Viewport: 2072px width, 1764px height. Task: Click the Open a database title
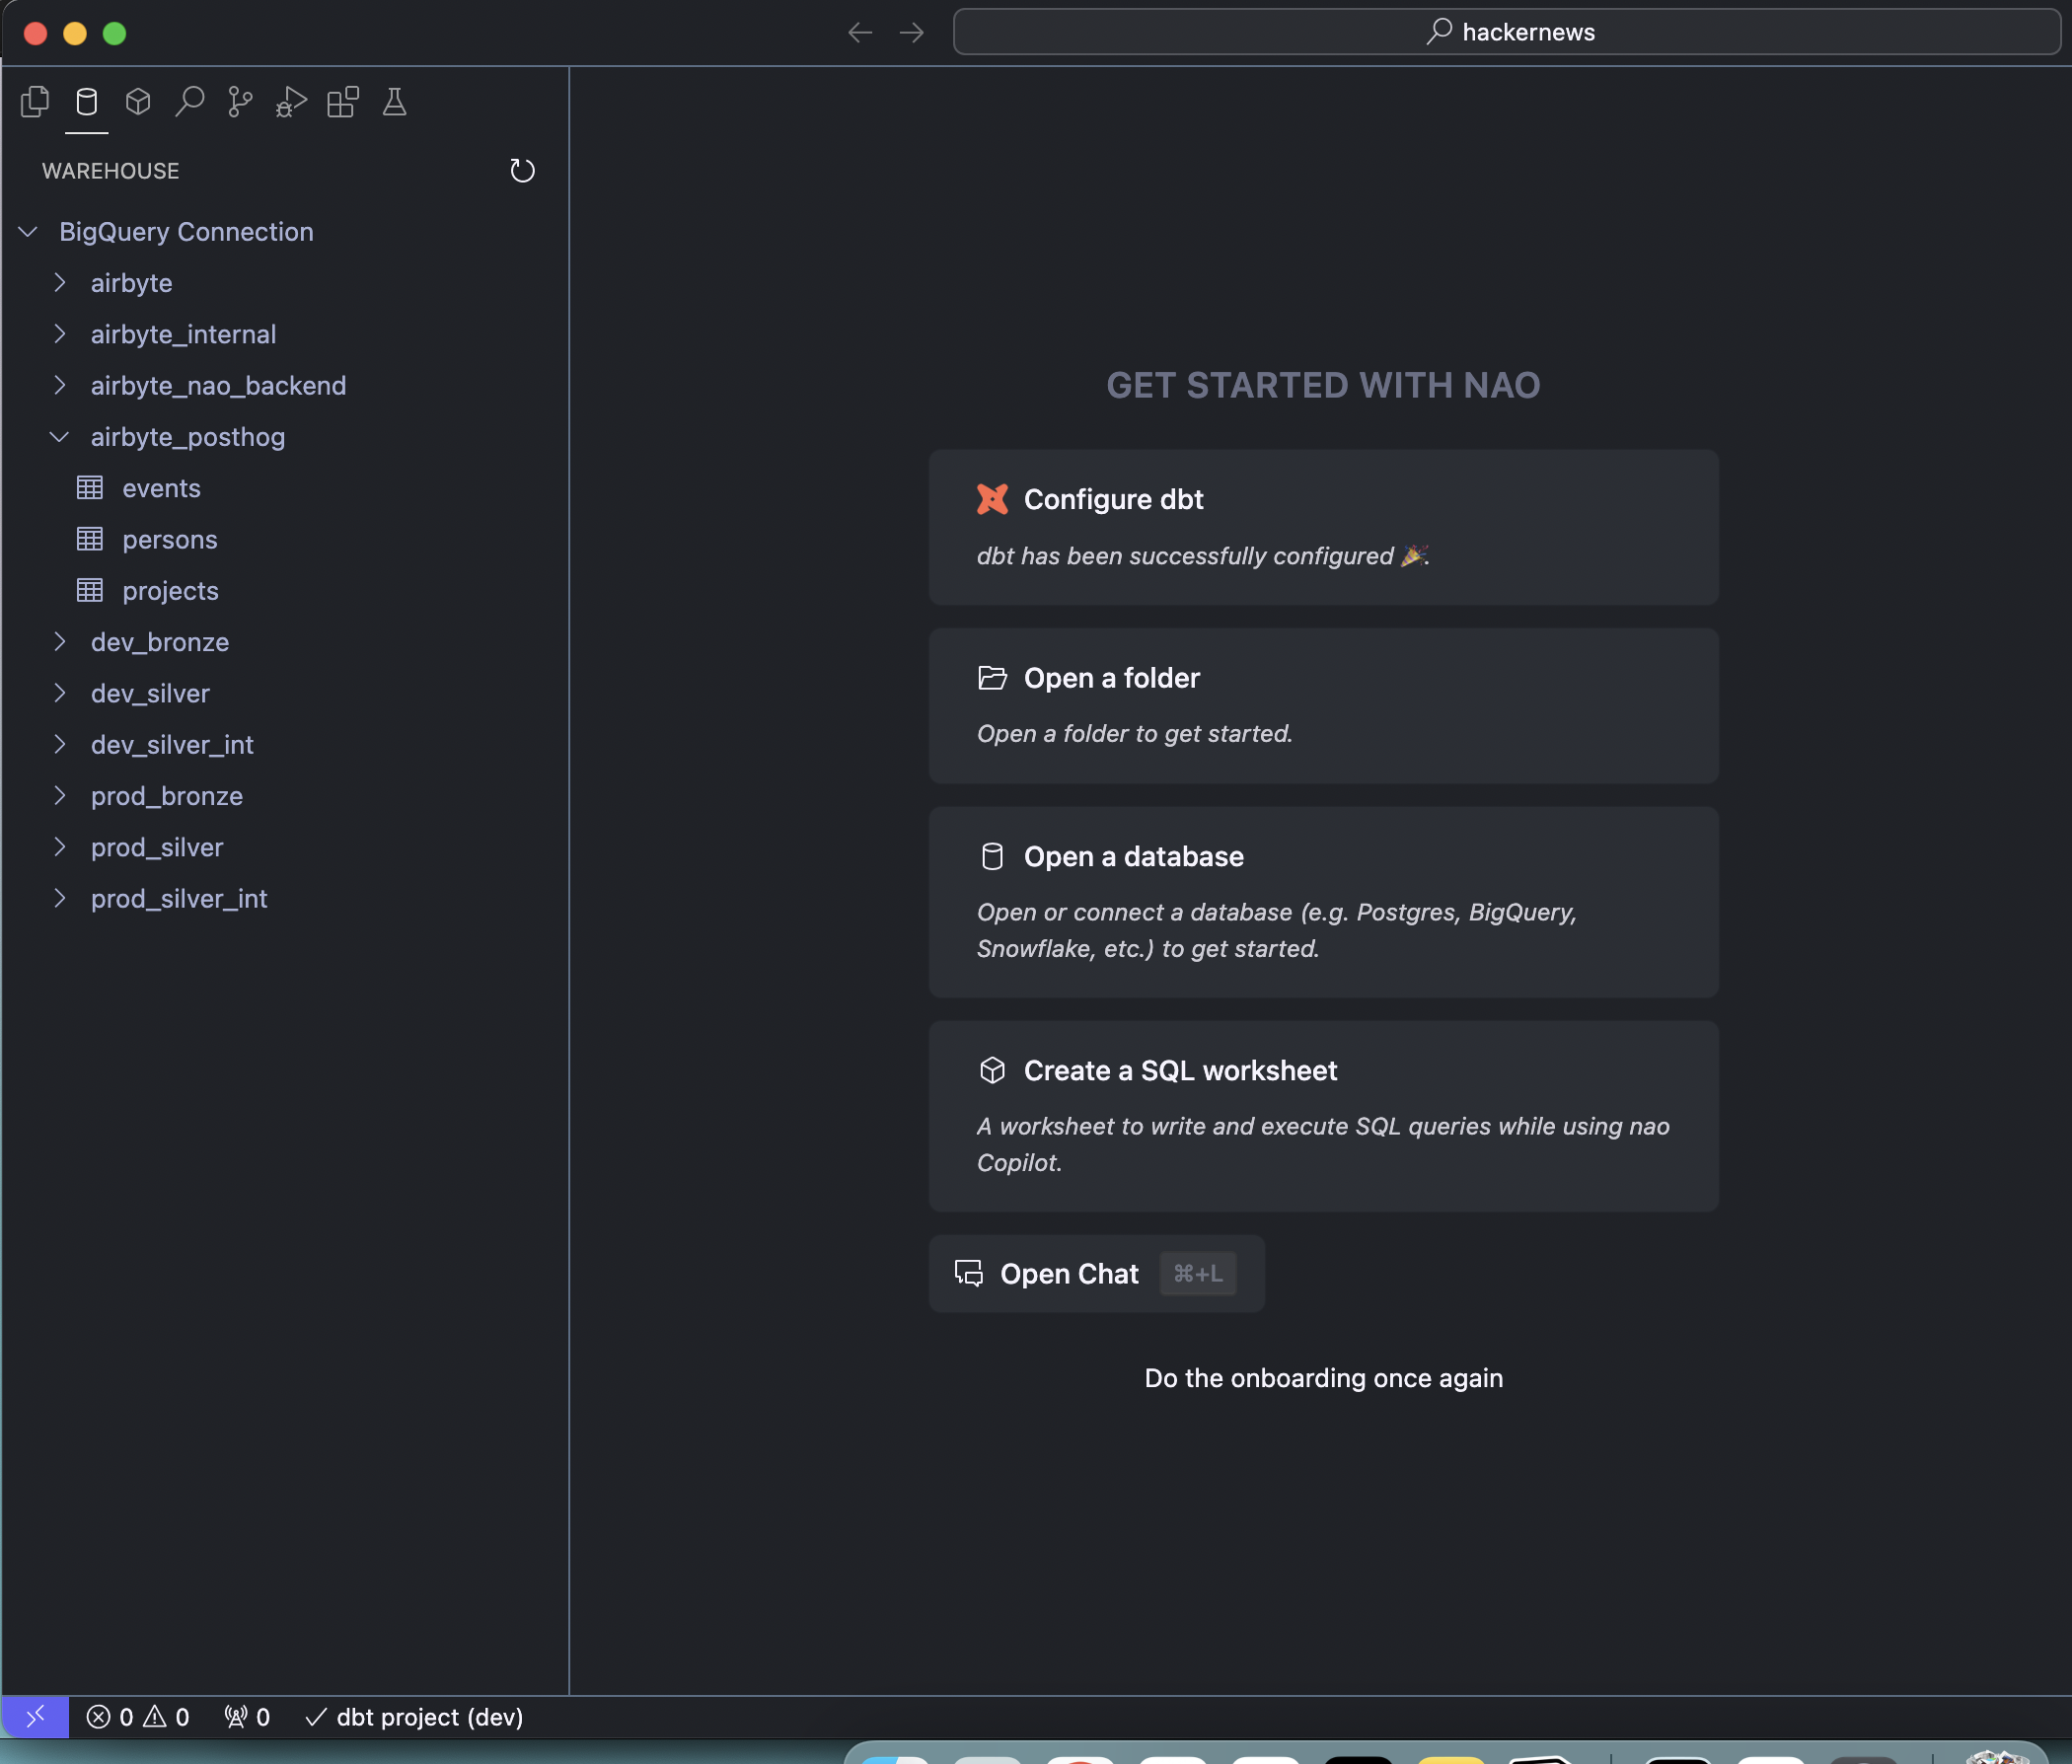pyautogui.click(x=1134, y=857)
